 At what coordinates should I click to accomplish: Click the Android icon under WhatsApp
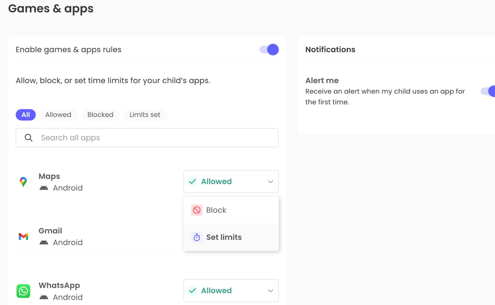(44, 297)
